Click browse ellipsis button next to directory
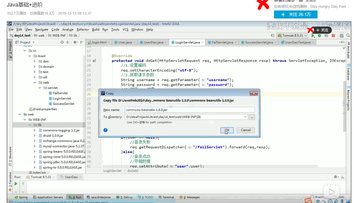This screenshot has height=203, width=356. [x=252, y=117]
